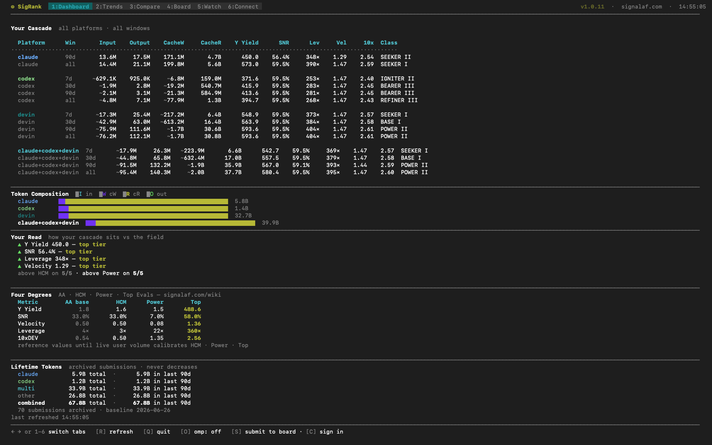Select the 4:Board tab

(179, 7)
